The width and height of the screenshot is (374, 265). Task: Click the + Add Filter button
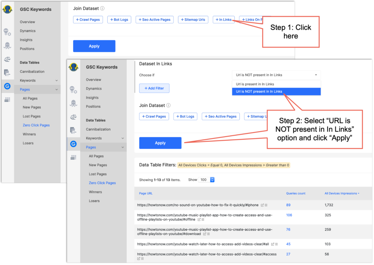coord(154,88)
